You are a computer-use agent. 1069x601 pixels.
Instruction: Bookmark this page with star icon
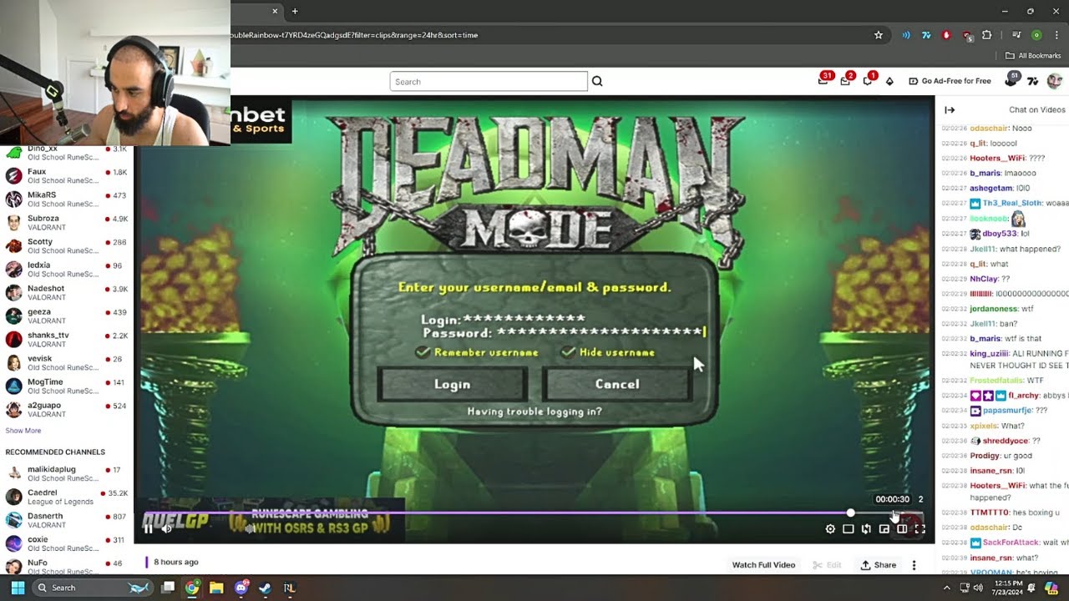point(879,35)
